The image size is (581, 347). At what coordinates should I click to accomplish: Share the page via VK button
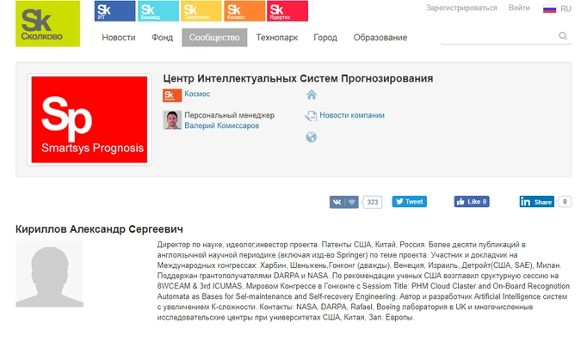344,202
